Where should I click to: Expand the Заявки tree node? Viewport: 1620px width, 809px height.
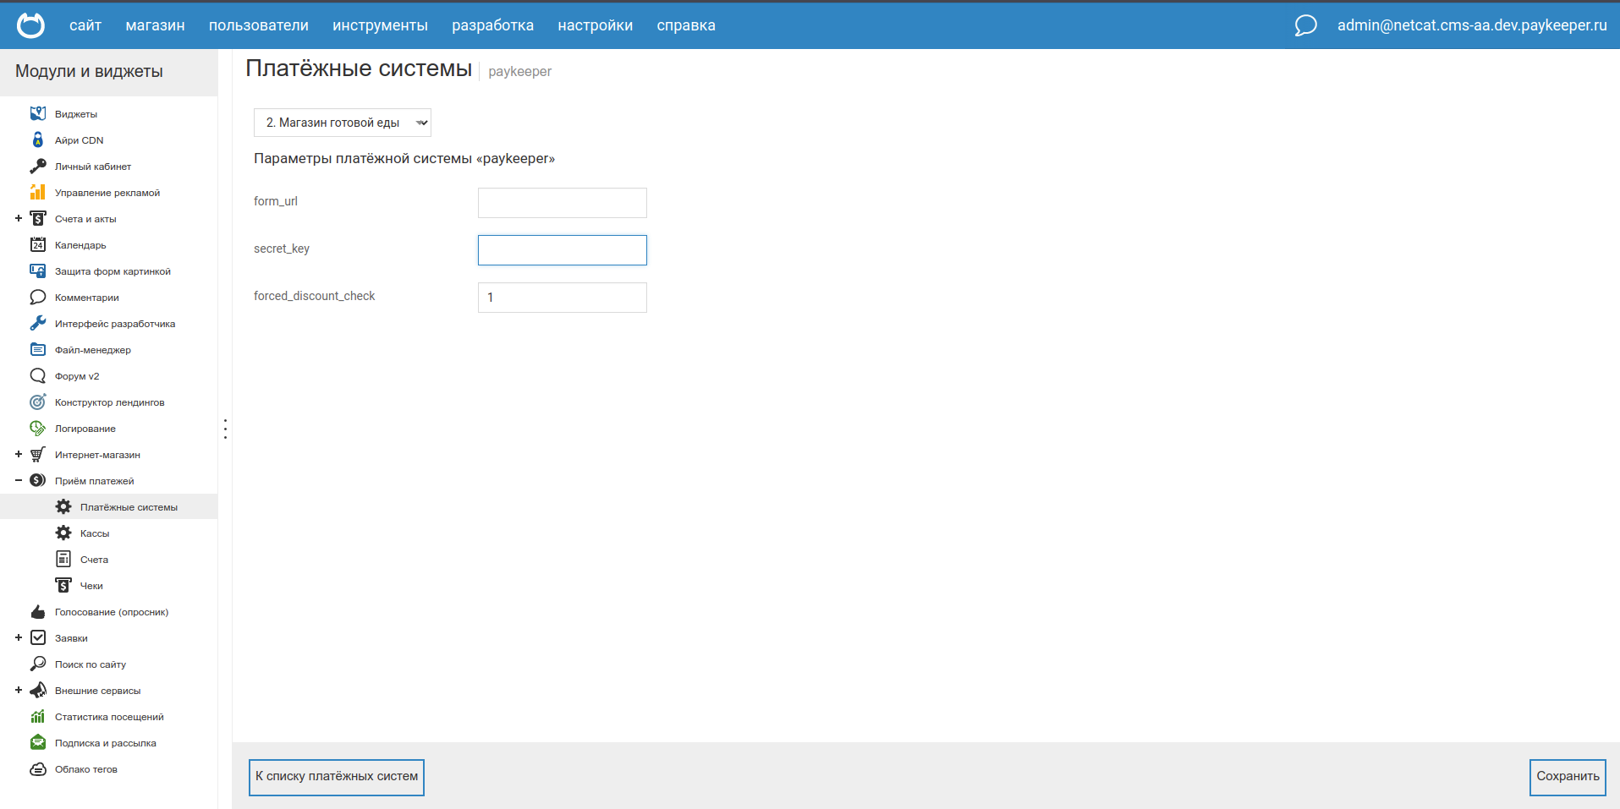[x=19, y=637]
